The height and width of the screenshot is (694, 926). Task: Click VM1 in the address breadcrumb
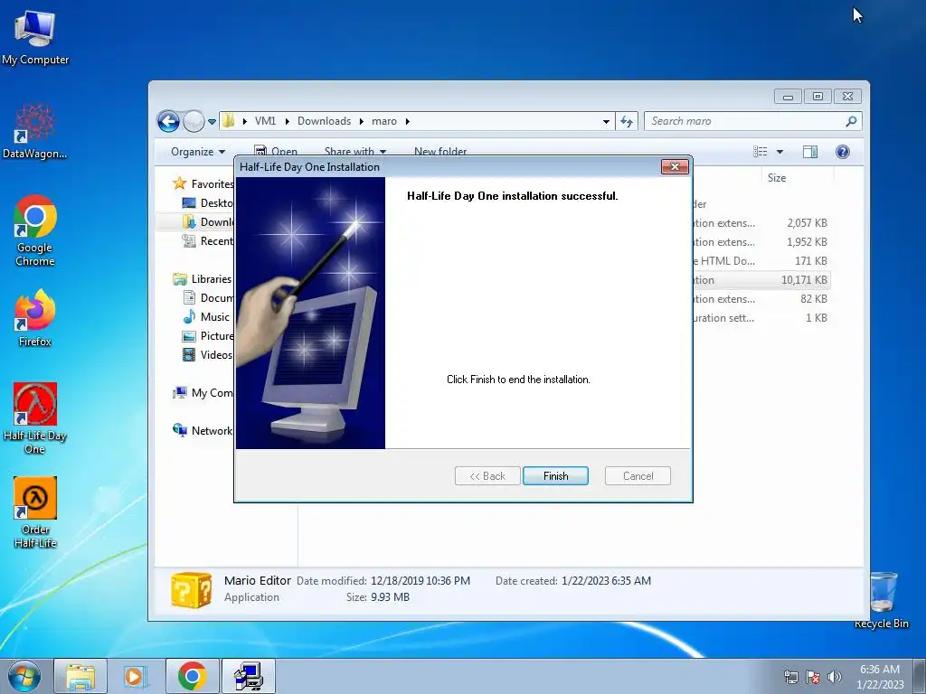coord(265,121)
